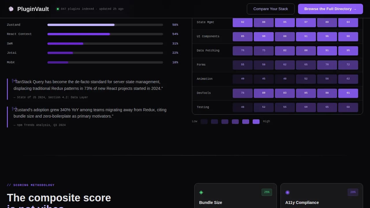Click the 25% weight badge on Bundle Size
Screen dimensions: 370x208
pos(267,192)
